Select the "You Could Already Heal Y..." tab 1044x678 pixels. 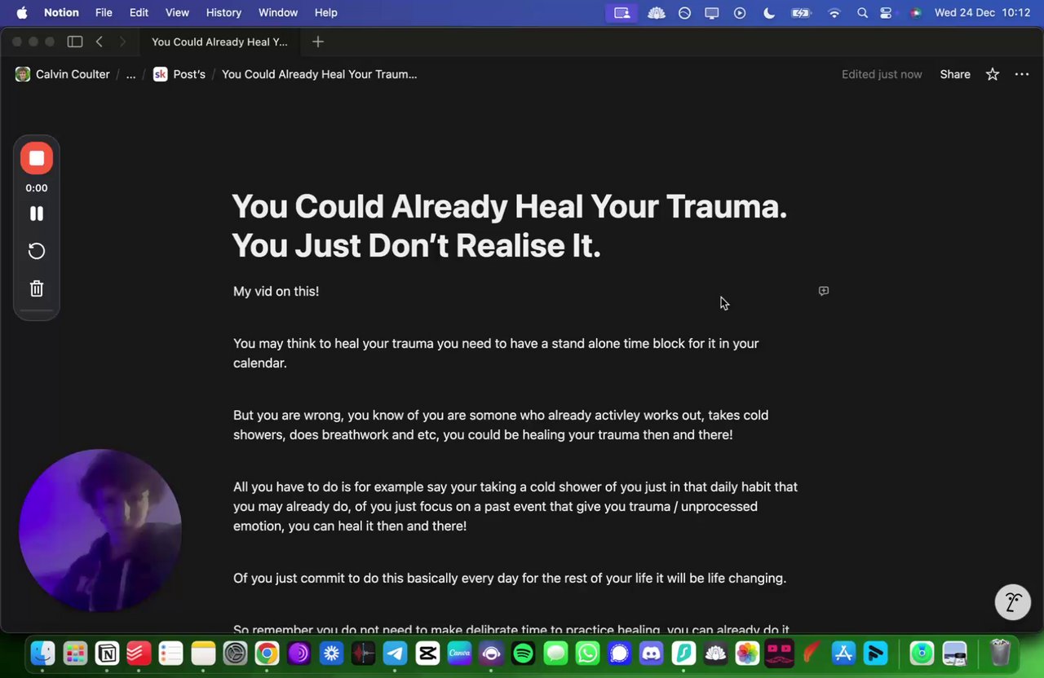[x=219, y=42]
